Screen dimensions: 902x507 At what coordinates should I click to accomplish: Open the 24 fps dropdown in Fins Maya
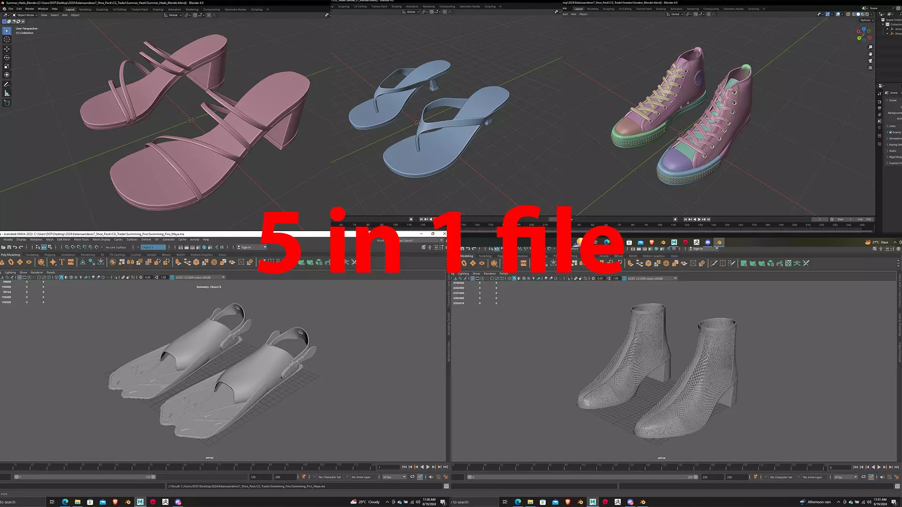coord(394,477)
